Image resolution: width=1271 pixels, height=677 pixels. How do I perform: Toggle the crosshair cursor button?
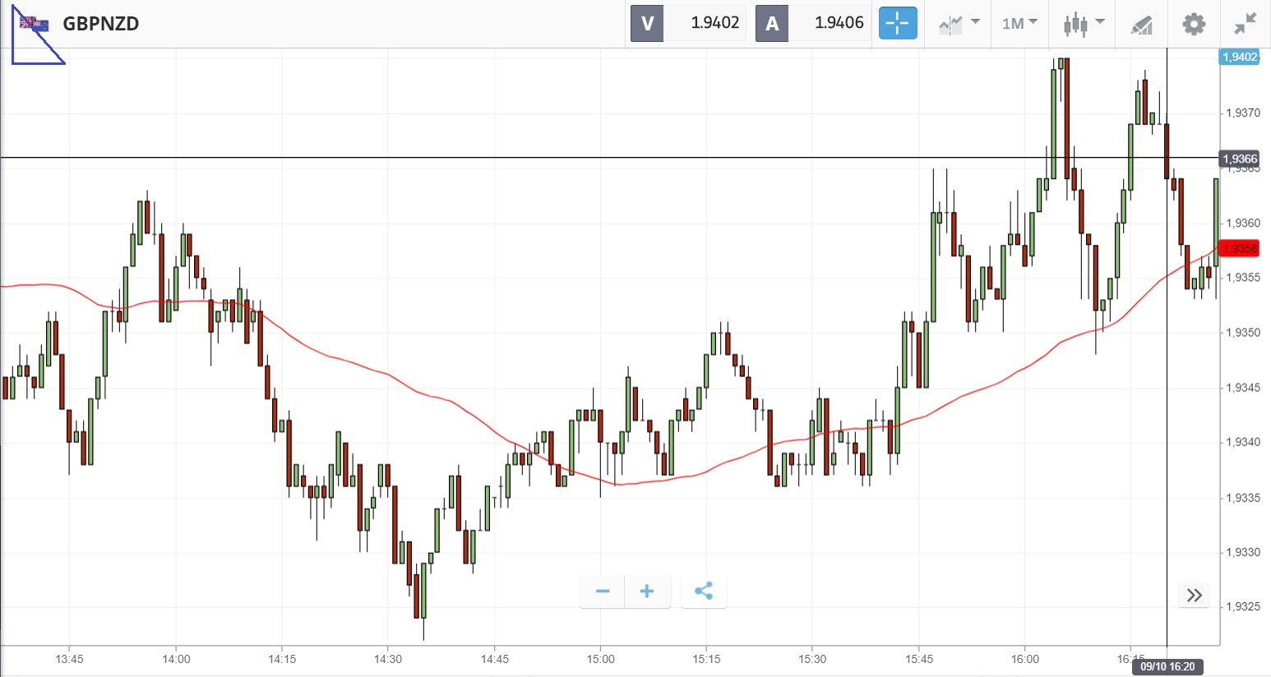coord(897,23)
